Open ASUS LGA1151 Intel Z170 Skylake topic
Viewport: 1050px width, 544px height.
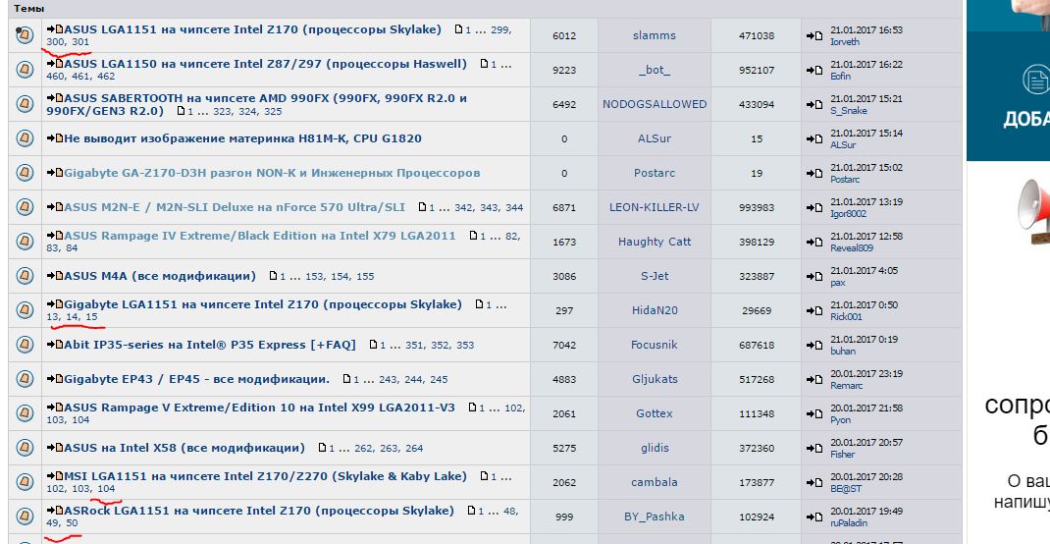coord(252,29)
